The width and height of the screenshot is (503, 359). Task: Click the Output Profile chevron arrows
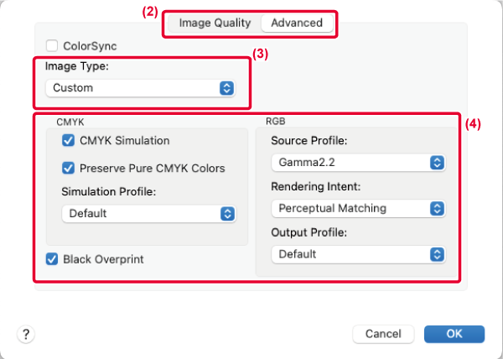coord(436,253)
